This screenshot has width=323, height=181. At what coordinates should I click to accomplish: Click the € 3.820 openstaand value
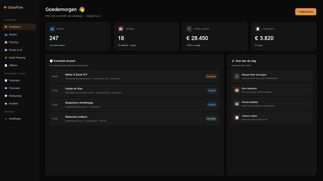264,38
